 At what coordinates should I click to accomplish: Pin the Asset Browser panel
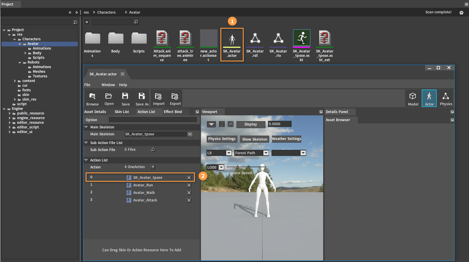click(452, 120)
